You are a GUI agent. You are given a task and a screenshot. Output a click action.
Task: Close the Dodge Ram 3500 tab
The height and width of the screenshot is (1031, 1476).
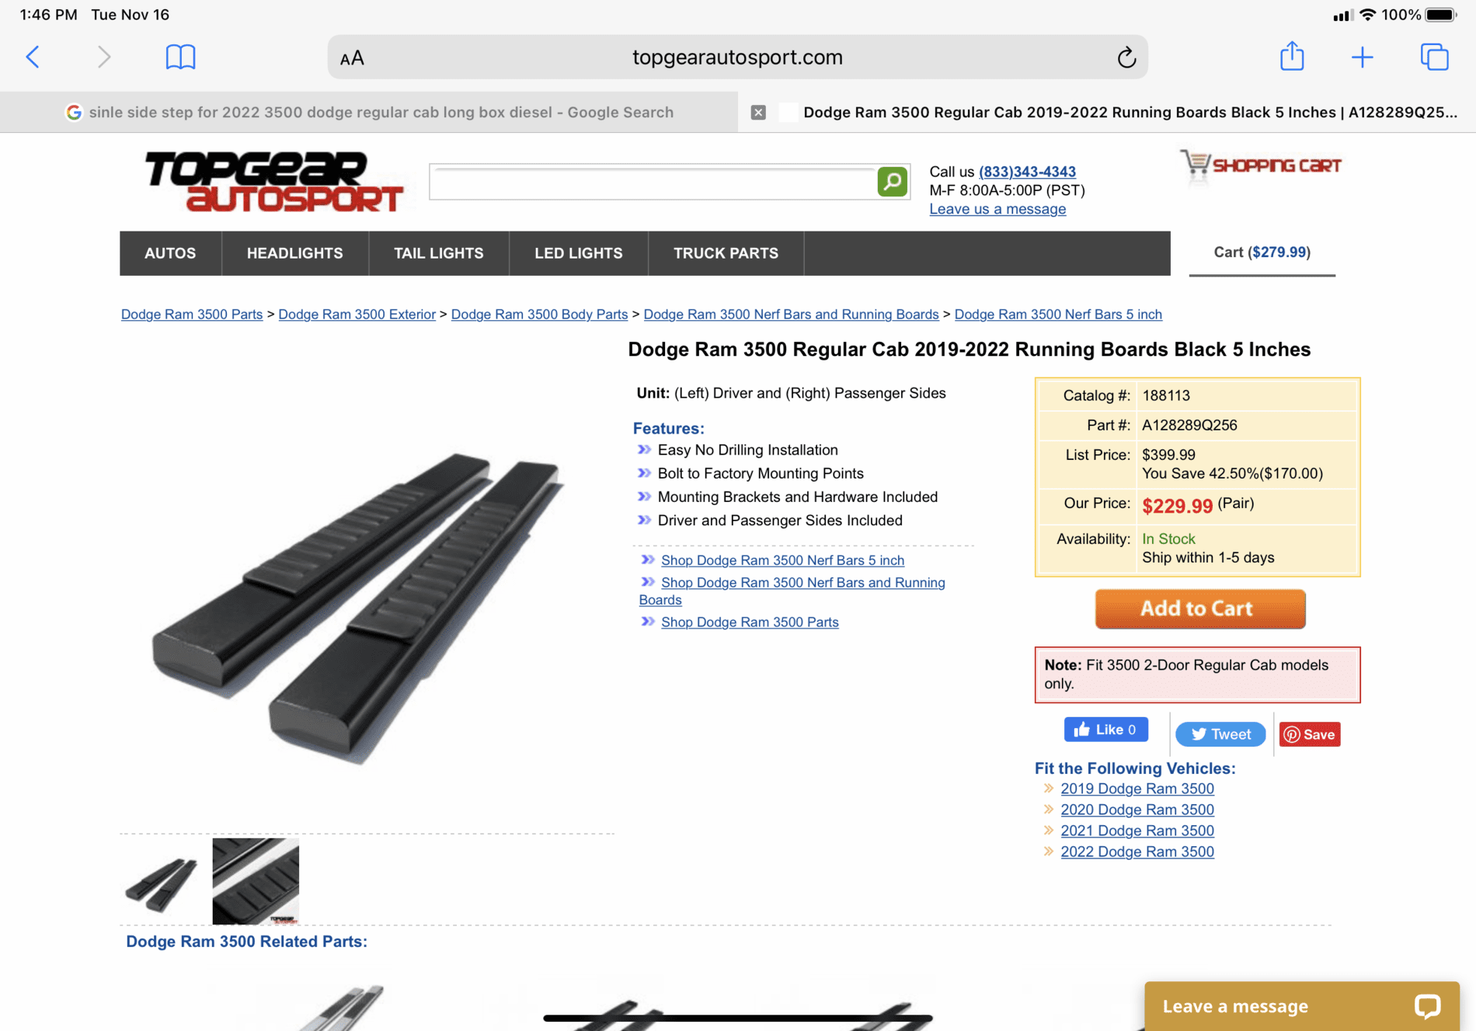pos(758,112)
